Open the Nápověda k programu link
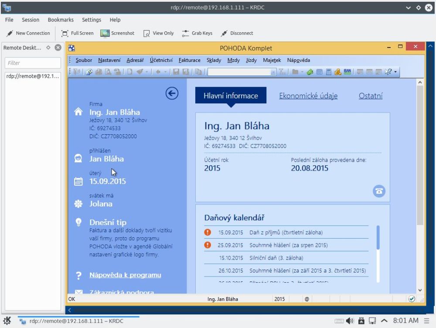436x328 pixels. [125, 275]
